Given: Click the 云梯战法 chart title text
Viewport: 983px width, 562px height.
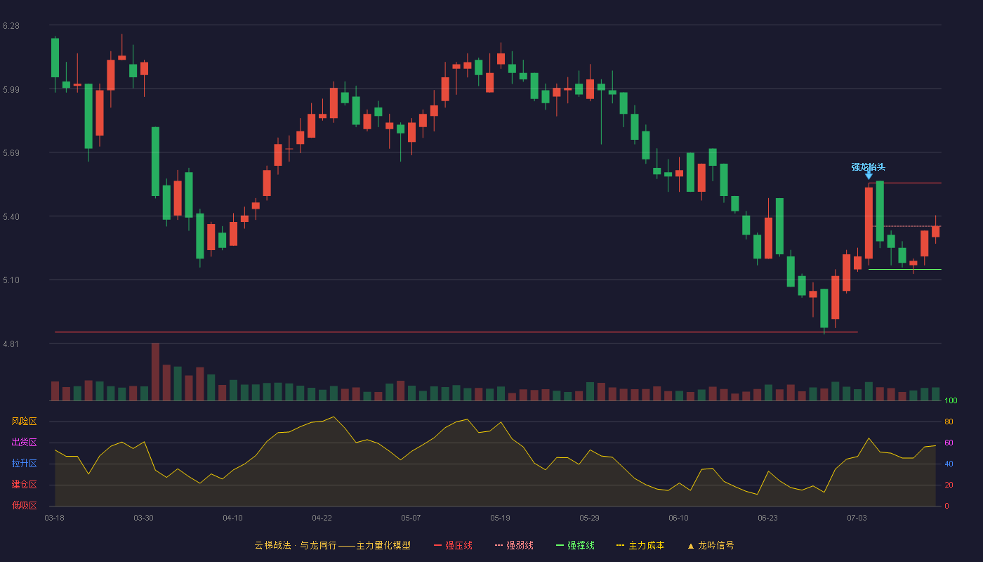Looking at the screenshot, I should pyautogui.click(x=271, y=545).
